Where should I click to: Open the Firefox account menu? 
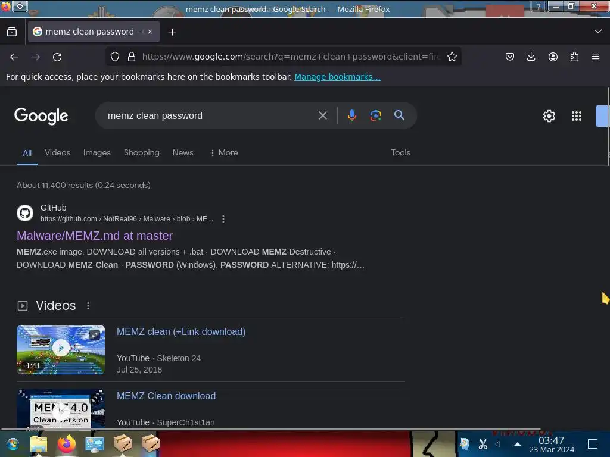(x=553, y=57)
